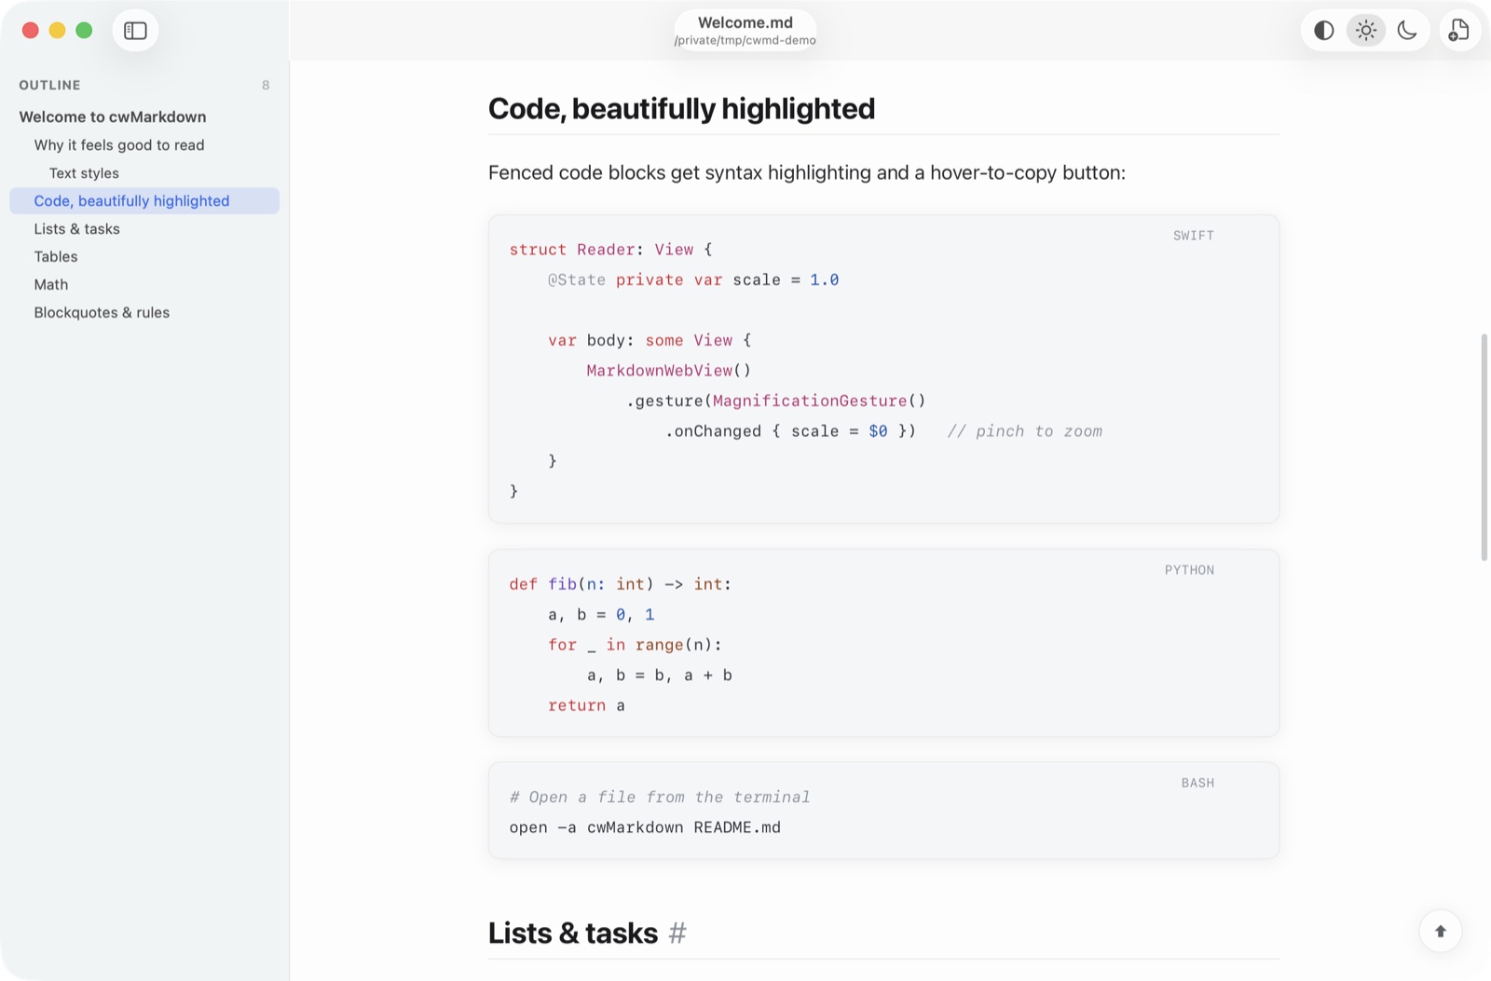Select Code, beautifully highlighted outline item

(144, 200)
